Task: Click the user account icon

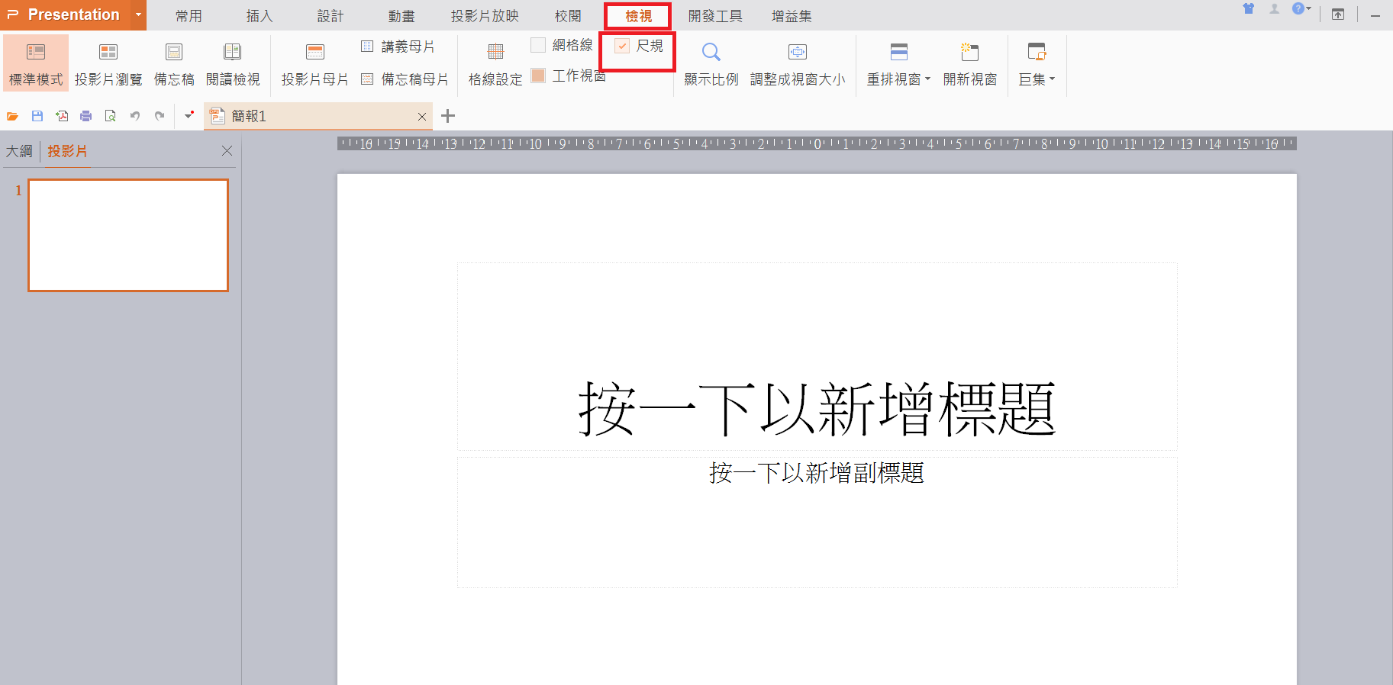Action: [1274, 9]
